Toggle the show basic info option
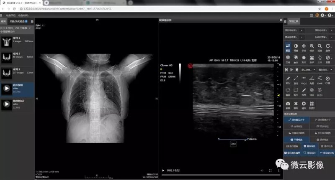 click(x=292, y=153)
